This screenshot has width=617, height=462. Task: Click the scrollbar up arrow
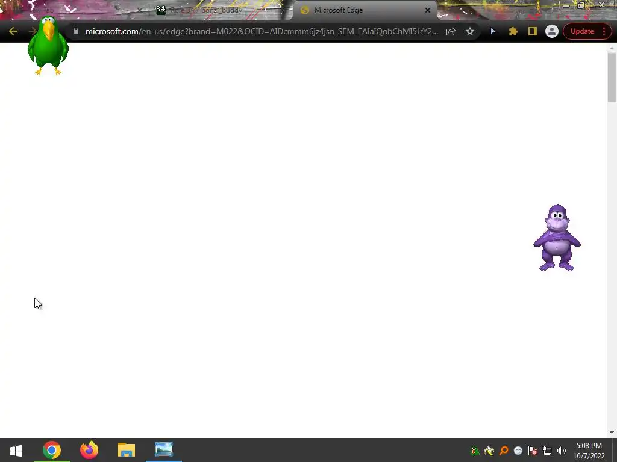pos(612,48)
